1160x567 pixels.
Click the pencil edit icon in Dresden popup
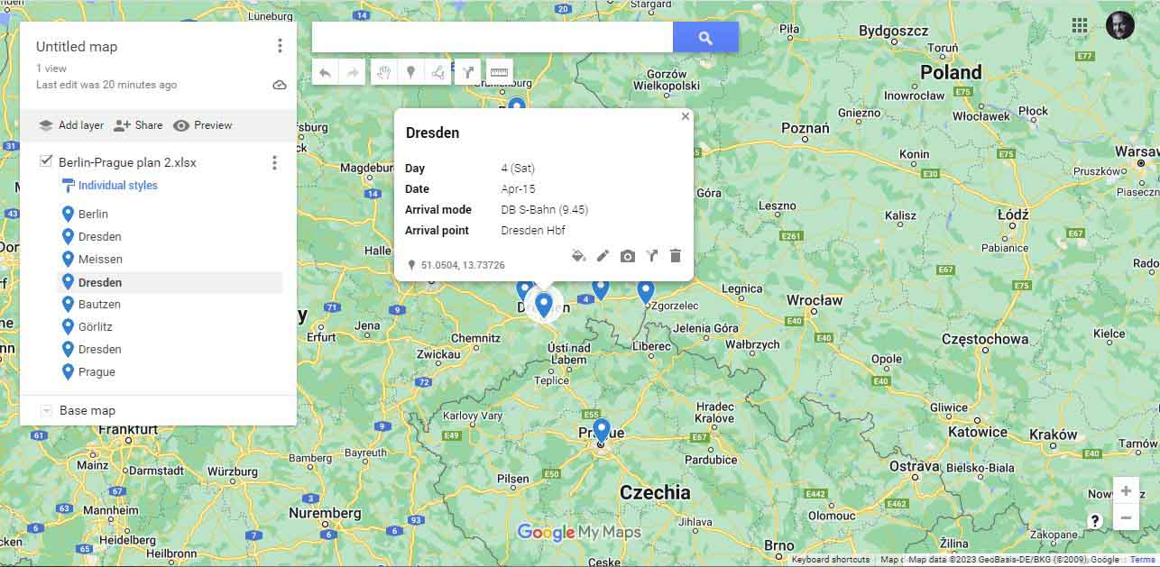pyautogui.click(x=603, y=256)
